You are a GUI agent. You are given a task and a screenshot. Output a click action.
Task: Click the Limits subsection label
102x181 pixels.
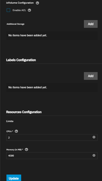10,121
